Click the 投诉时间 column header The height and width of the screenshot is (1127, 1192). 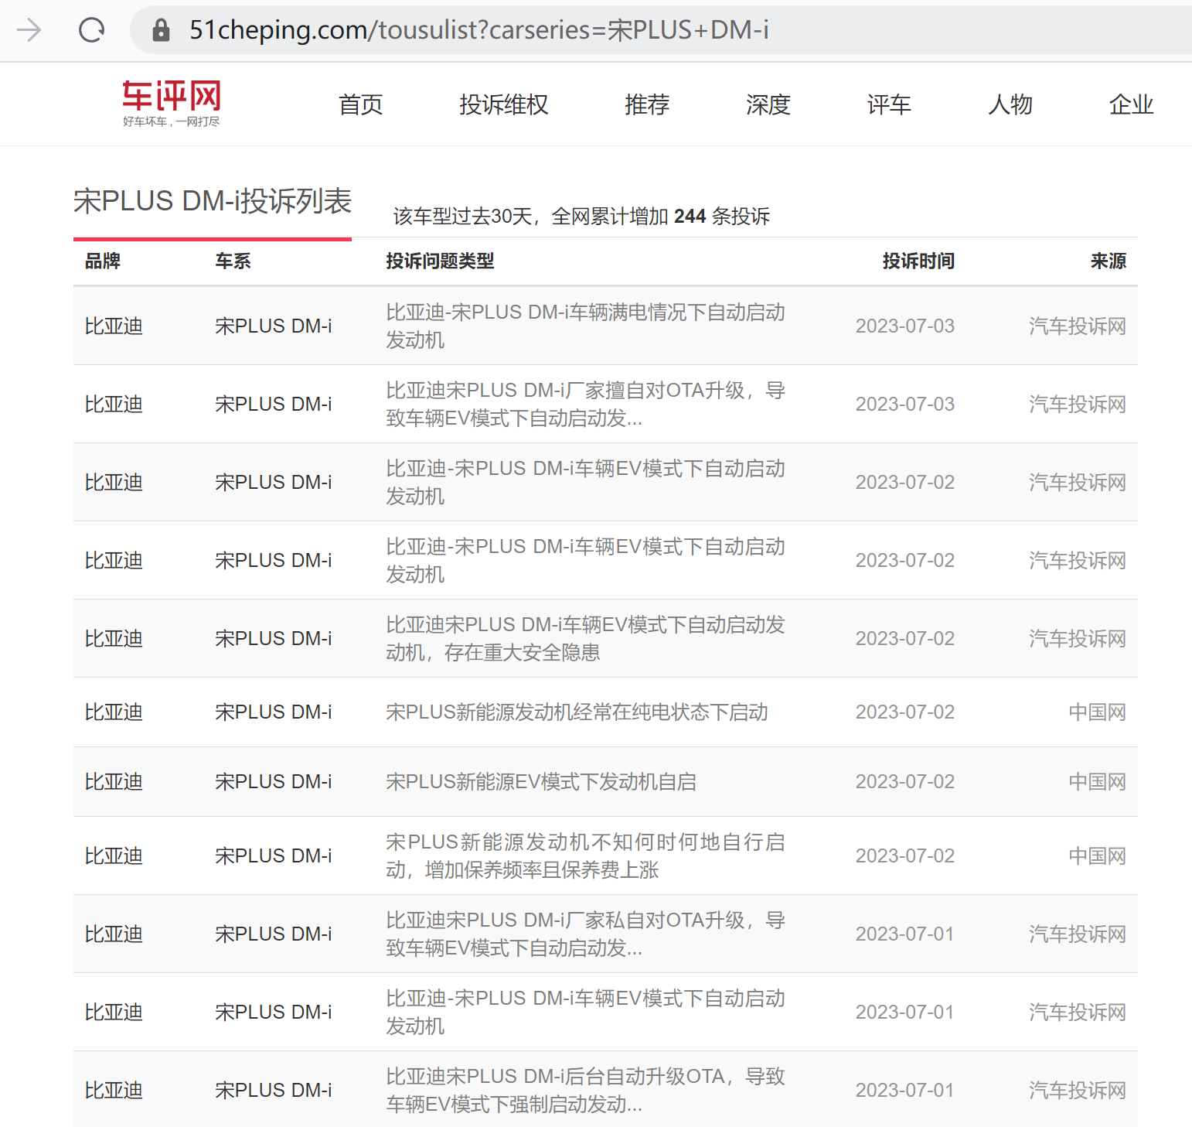point(918,261)
